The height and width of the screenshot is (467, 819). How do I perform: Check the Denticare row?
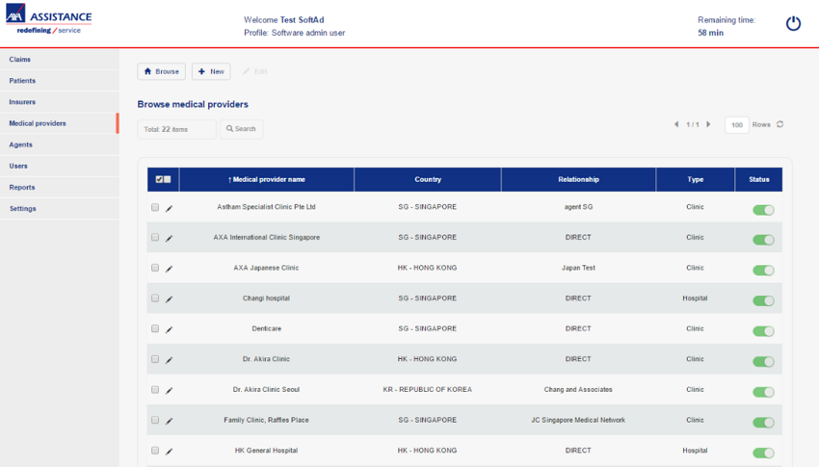(155, 328)
